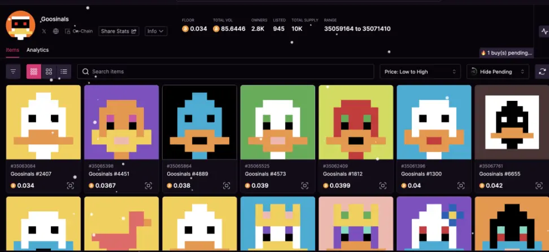The image size is (549, 252).
Task: Click the 0.0399 price
Action: [337, 185]
